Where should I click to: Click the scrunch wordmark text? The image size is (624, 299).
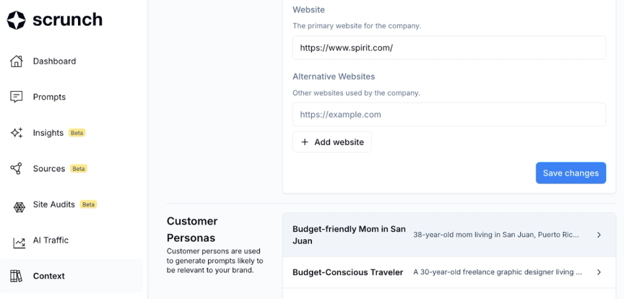click(67, 19)
